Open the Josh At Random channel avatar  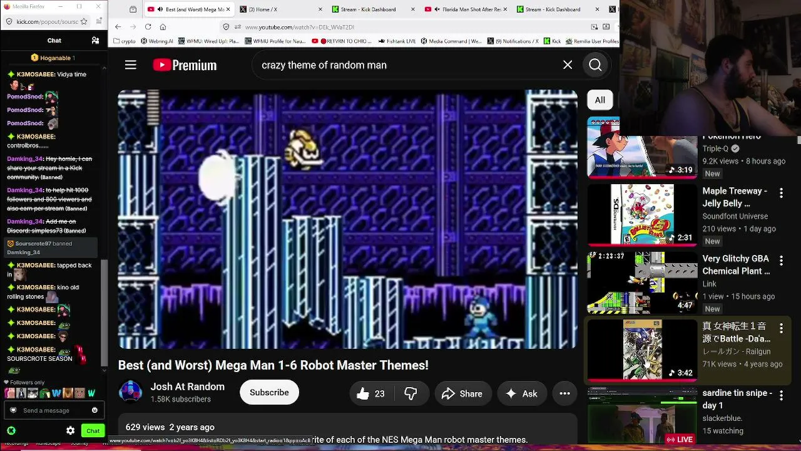(130, 392)
